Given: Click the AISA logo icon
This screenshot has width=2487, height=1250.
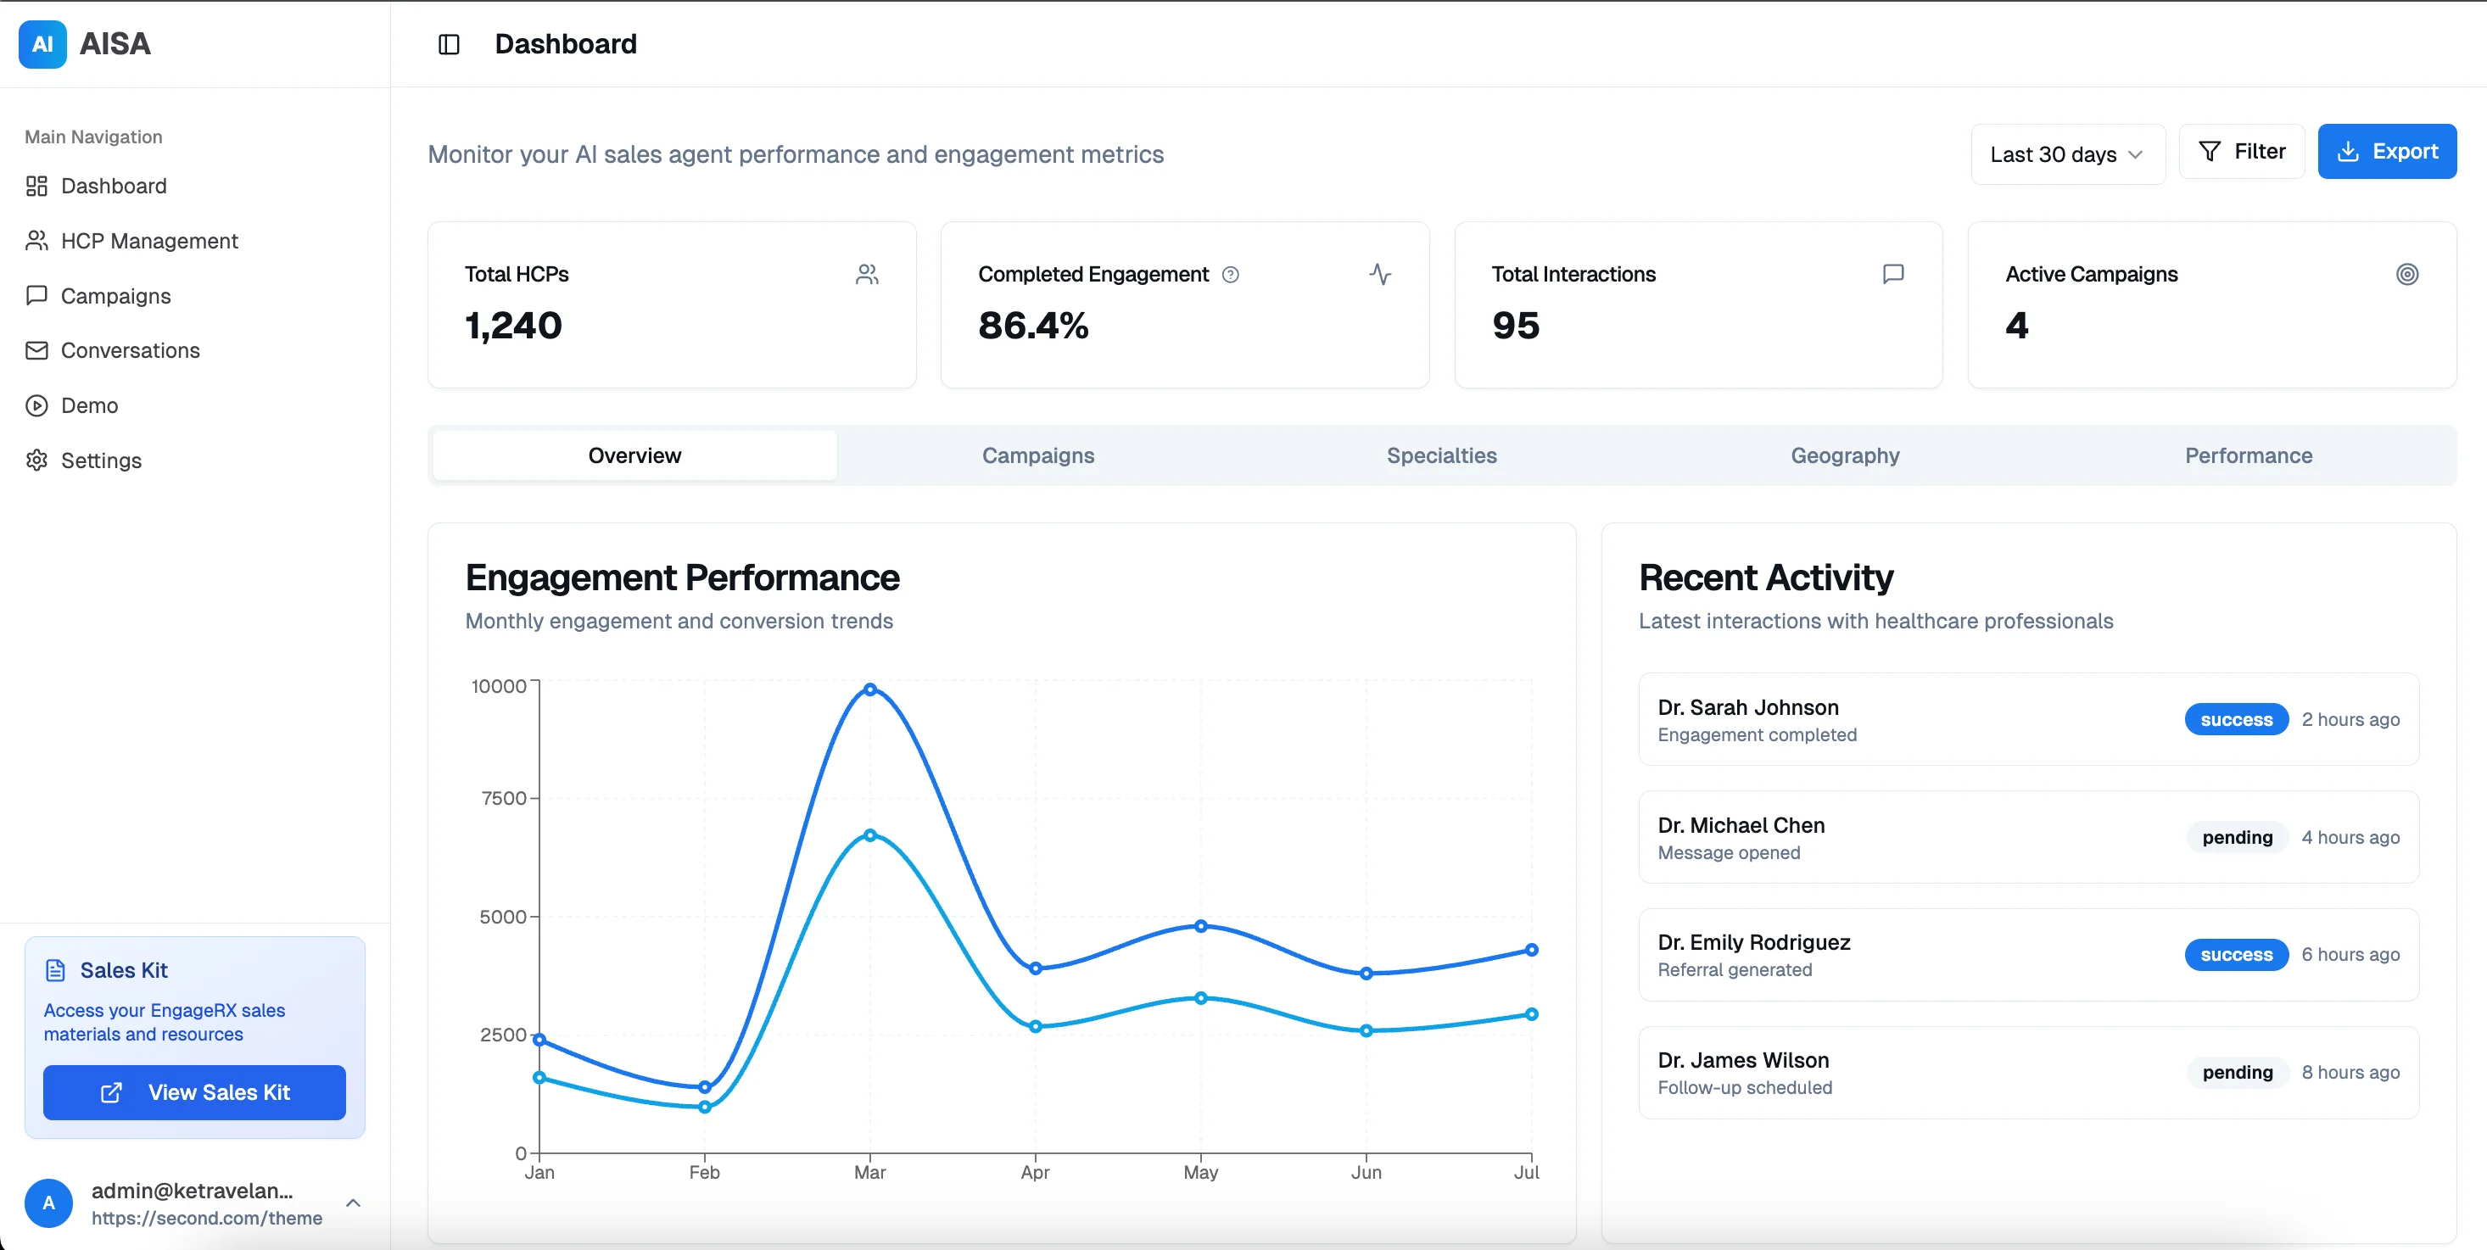Looking at the screenshot, I should 42,43.
